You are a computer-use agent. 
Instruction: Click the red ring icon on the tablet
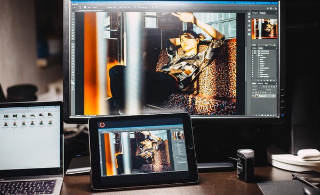(102, 125)
